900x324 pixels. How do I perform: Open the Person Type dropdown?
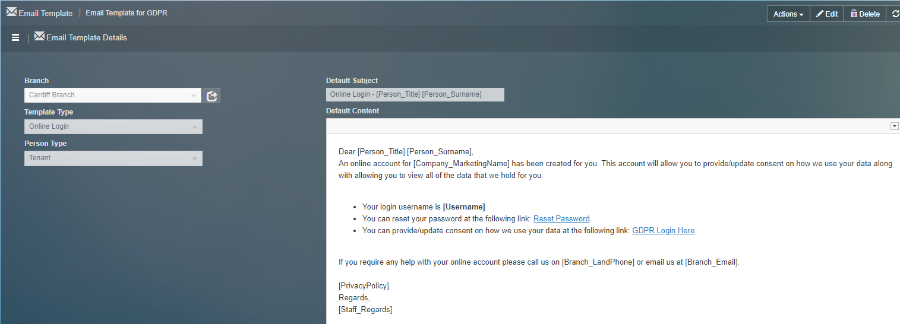pos(194,158)
